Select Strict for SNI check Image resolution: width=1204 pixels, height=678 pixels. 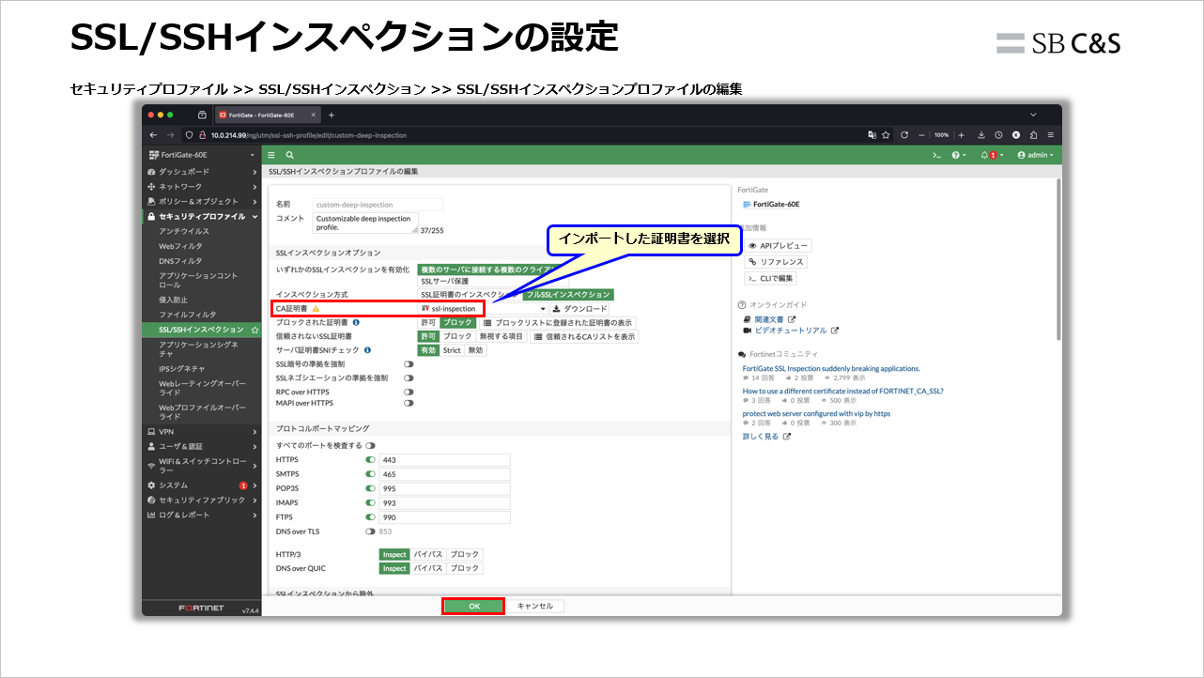click(452, 350)
